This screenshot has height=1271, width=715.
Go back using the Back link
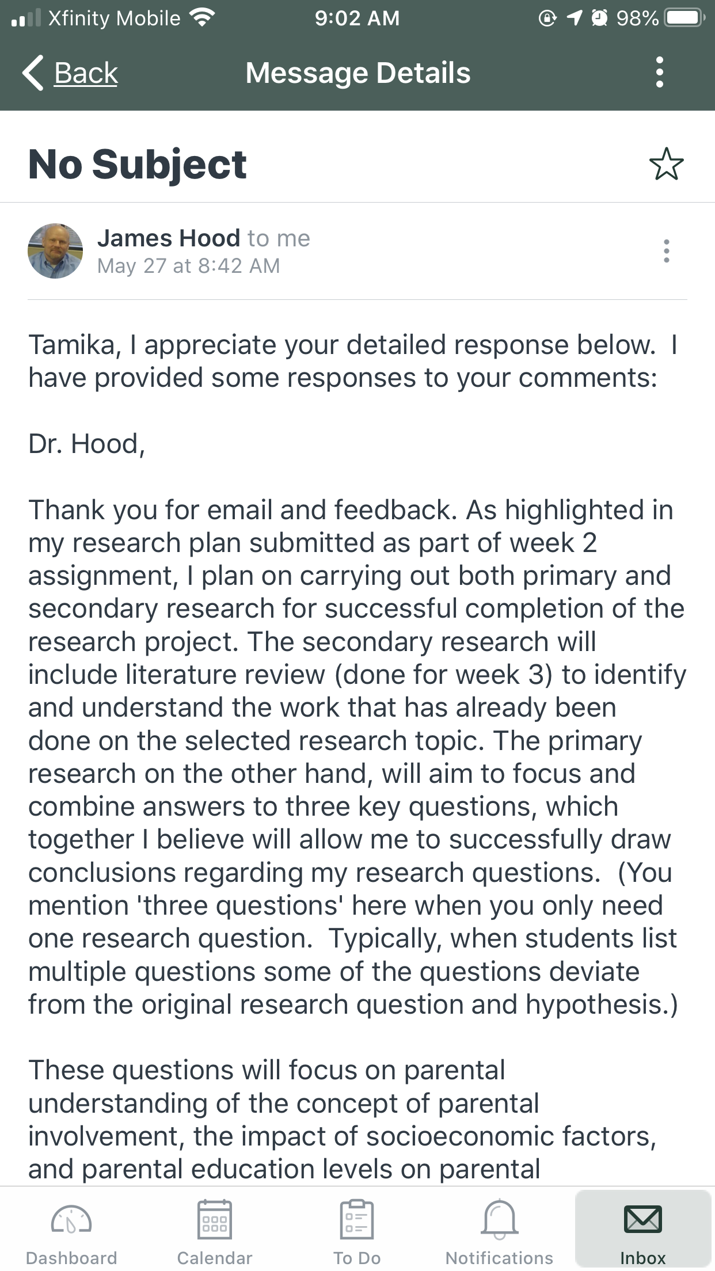tap(86, 73)
